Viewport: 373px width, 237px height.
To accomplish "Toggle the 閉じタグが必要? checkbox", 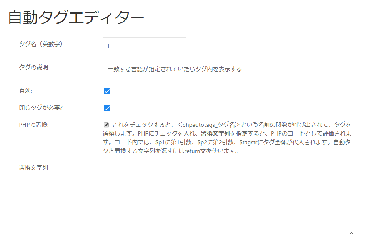I will tap(107, 108).
